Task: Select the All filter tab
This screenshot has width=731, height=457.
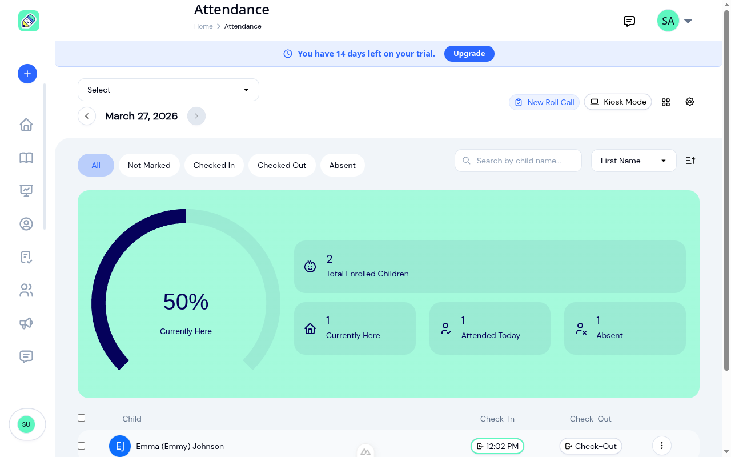Action: (96, 165)
